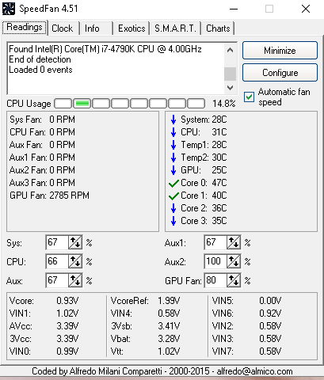Click the blue arrow beside CPU 31C
This screenshot has height=380, width=324.
(173, 132)
